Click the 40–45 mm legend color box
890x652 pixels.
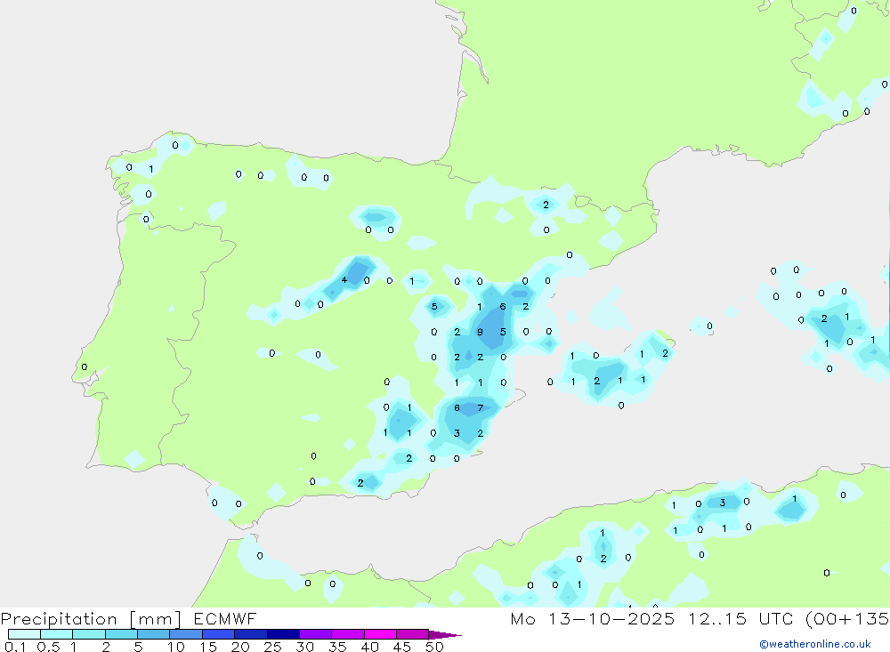pos(380,634)
